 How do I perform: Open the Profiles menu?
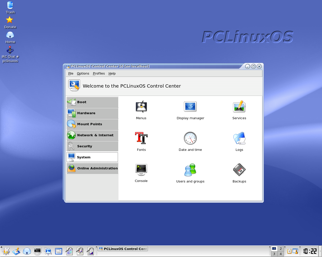tap(99, 74)
